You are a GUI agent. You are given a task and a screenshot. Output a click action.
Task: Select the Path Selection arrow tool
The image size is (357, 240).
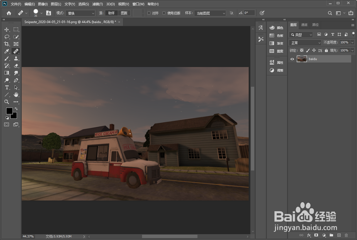16,87
